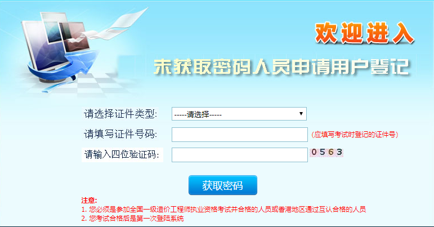Click note 1 about 一级造价工程师 exam

click(x=223, y=210)
